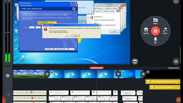Image resolution: width=183 pixels, height=103 pixels.
Task: Pause the preview playback
Action: point(176,61)
